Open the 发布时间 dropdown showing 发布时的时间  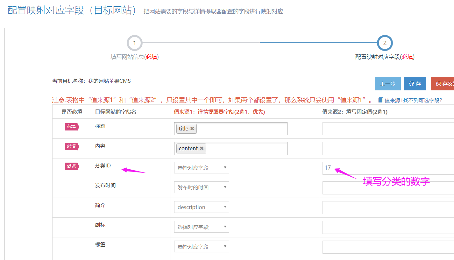pyautogui.click(x=202, y=187)
